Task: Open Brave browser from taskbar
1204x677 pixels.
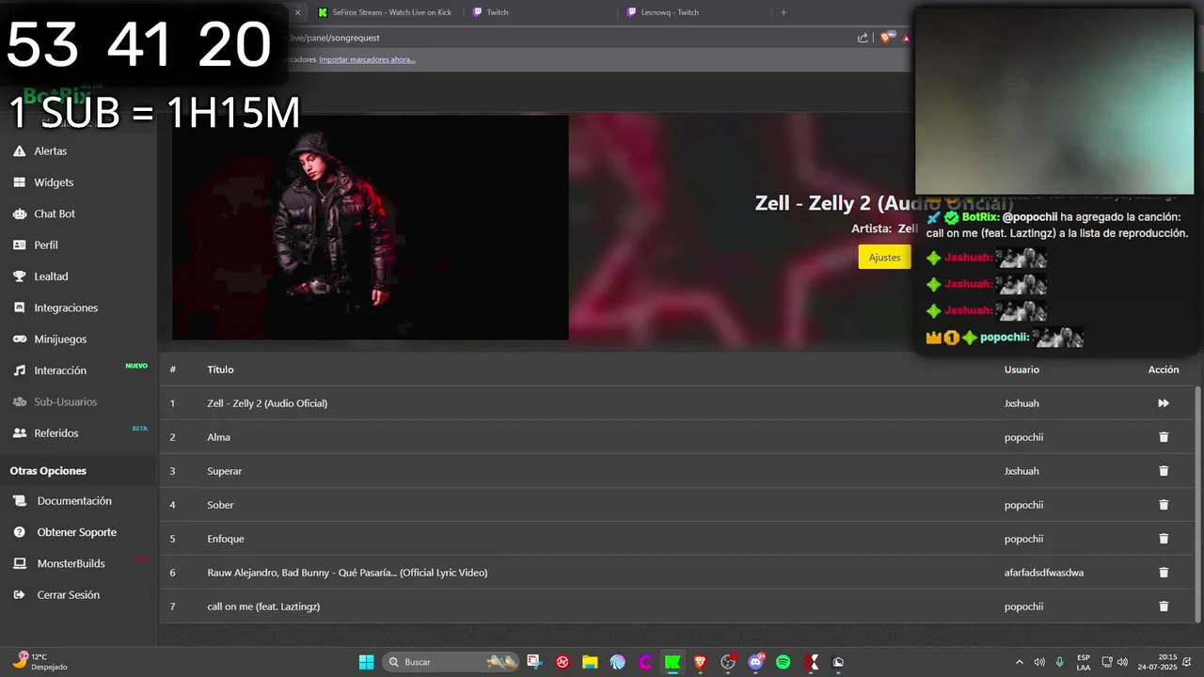Action: pyautogui.click(x=700, y=662)
